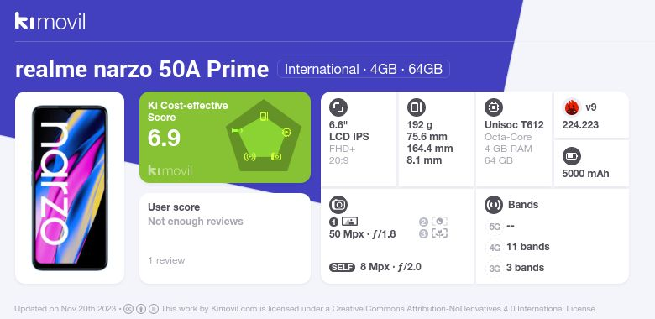
Task: Click the screen size display icon
Action: tap(338, 107)
